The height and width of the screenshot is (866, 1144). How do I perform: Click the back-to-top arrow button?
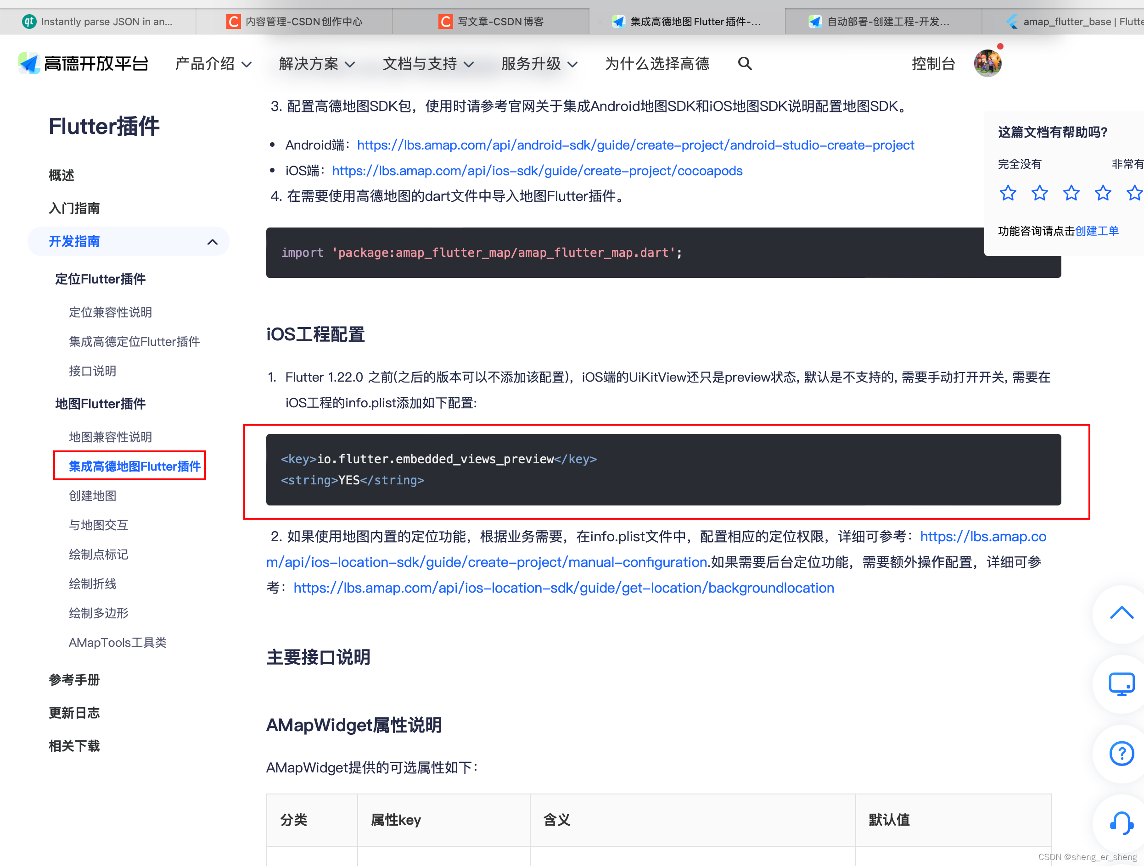(x=1121, y=613)
